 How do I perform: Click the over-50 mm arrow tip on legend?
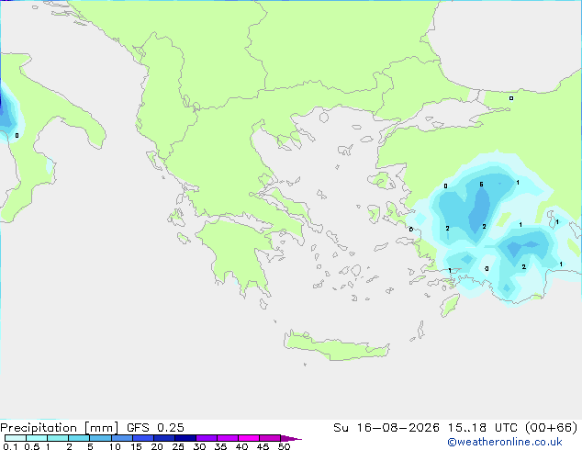[291, 438]
